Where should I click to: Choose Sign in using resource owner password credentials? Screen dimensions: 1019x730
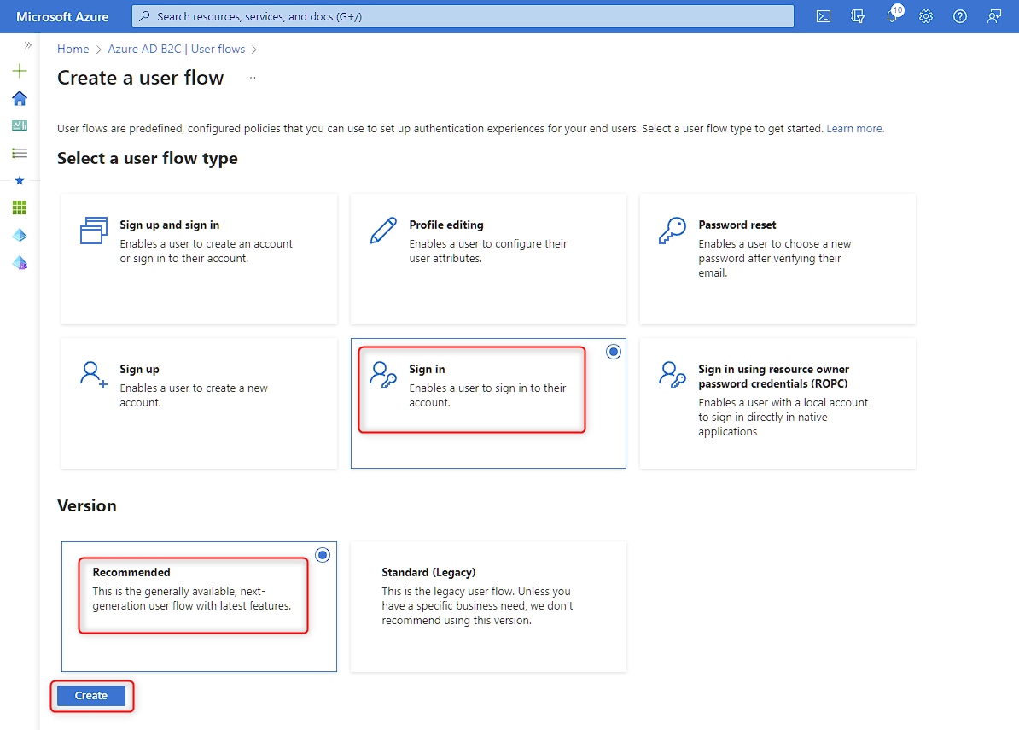coord(777,403)
